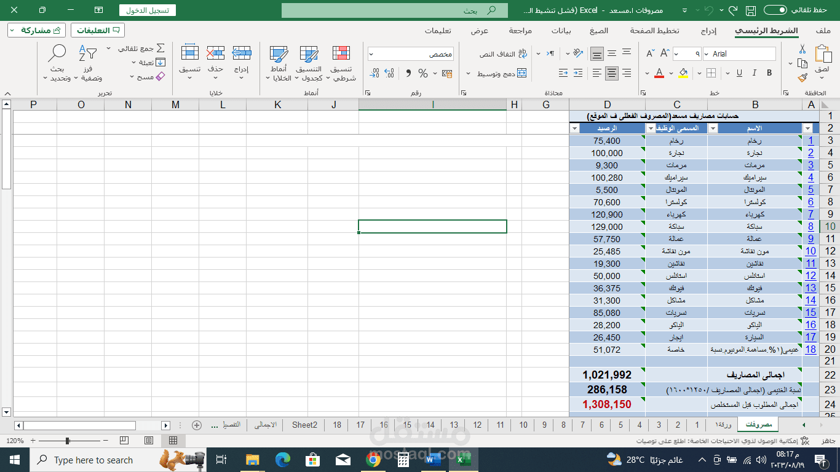The width and height of the screenshot is (840, 472).
Task: Click the Share (مشاركة) button
Action: coord(37,30)
